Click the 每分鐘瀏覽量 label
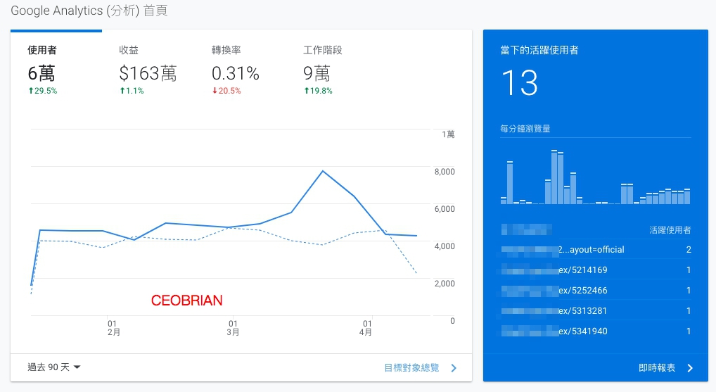The image size is (716, 392). (x=525, y=128)
